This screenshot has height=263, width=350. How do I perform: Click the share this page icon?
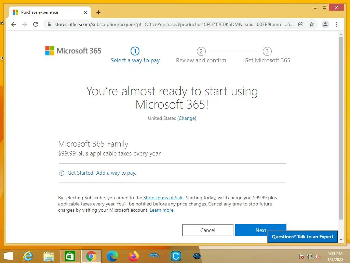[301, 24]
